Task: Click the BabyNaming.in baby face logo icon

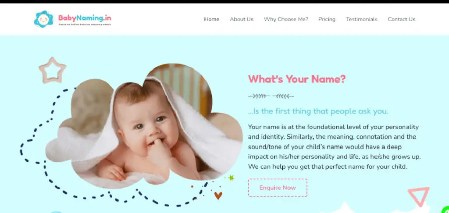Action: point(43,19)
